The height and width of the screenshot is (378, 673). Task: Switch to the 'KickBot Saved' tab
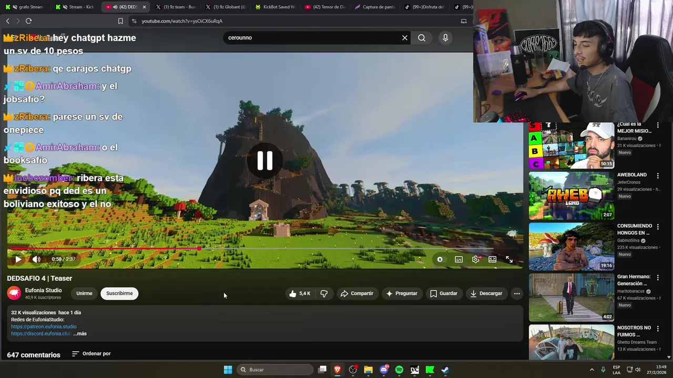point(275,7)
